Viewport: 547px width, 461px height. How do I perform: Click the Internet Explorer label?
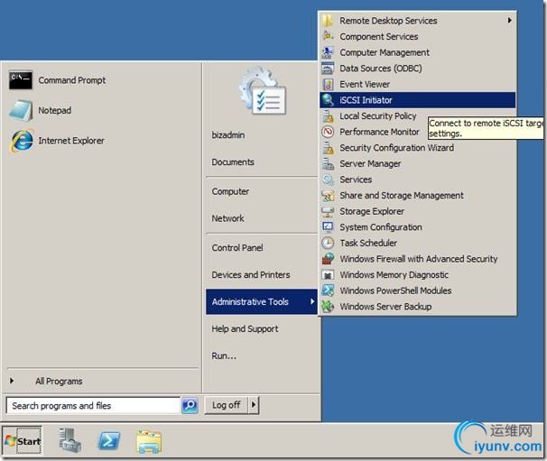71,141
